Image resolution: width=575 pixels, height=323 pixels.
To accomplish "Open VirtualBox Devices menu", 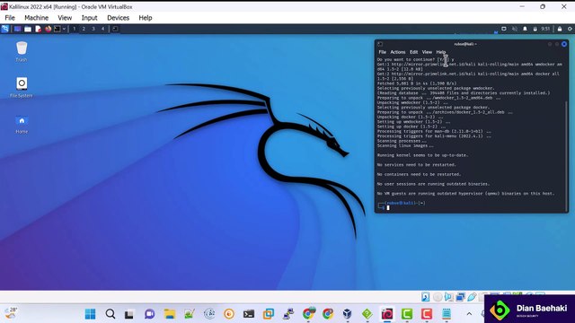I will 118,18.
